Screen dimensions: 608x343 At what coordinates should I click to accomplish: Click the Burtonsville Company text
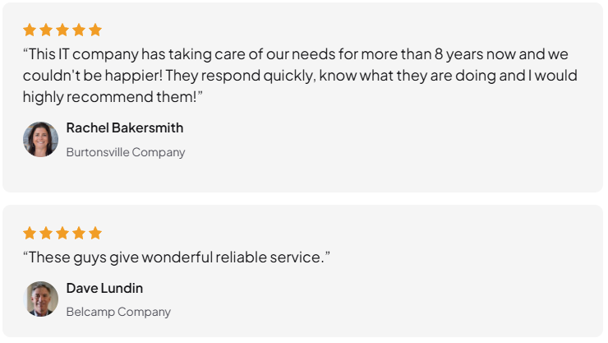pos(126,152)
